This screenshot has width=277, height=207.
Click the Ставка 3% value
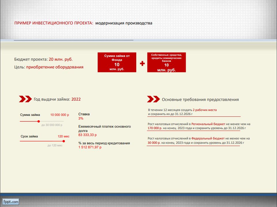click(x=81, y=118)
